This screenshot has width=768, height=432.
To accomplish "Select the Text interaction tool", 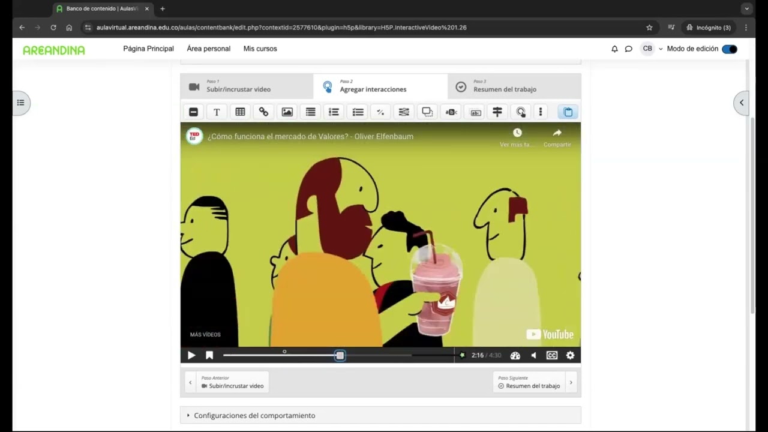I will 217,112.
